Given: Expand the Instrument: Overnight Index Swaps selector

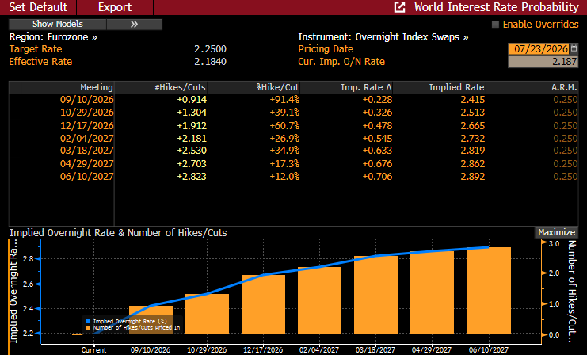Looking at the screenshot, I should [383, 37].
